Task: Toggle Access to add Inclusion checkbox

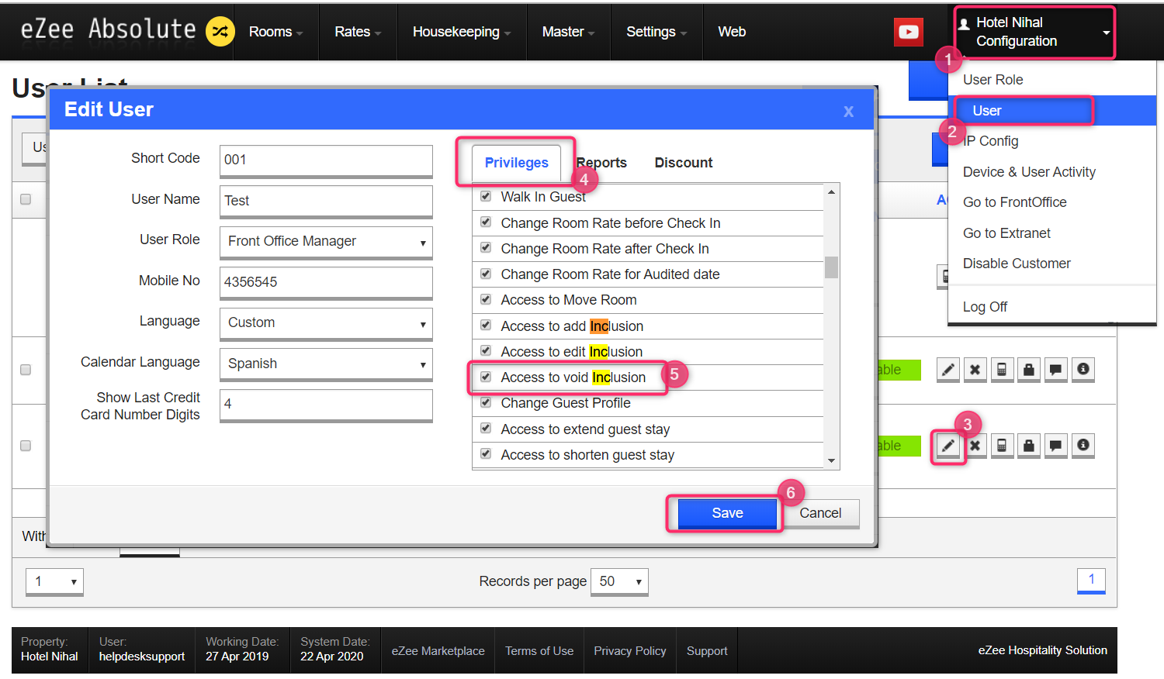Action: [x=486, y=325]
